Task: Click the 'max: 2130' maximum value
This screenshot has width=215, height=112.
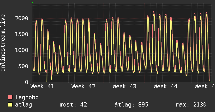Action: [x=191, y=105]
